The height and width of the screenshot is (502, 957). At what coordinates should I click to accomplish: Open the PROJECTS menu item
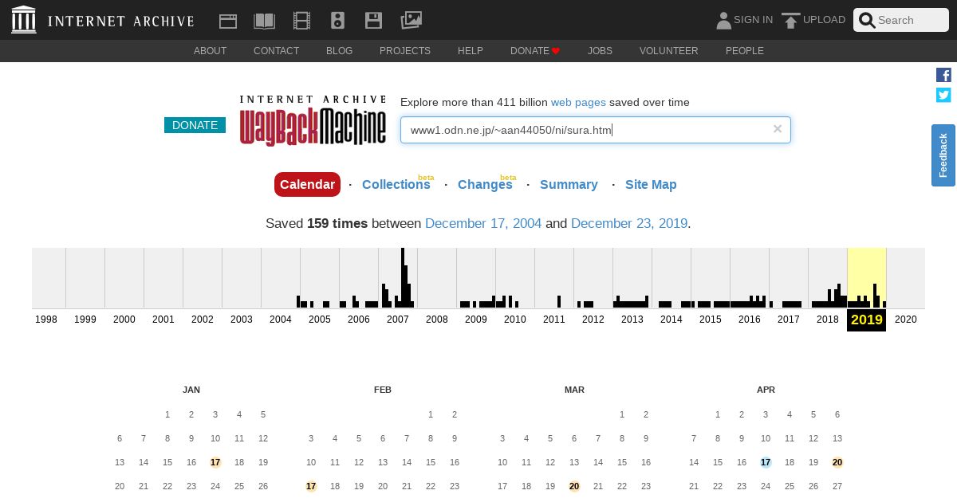(405, 51)
